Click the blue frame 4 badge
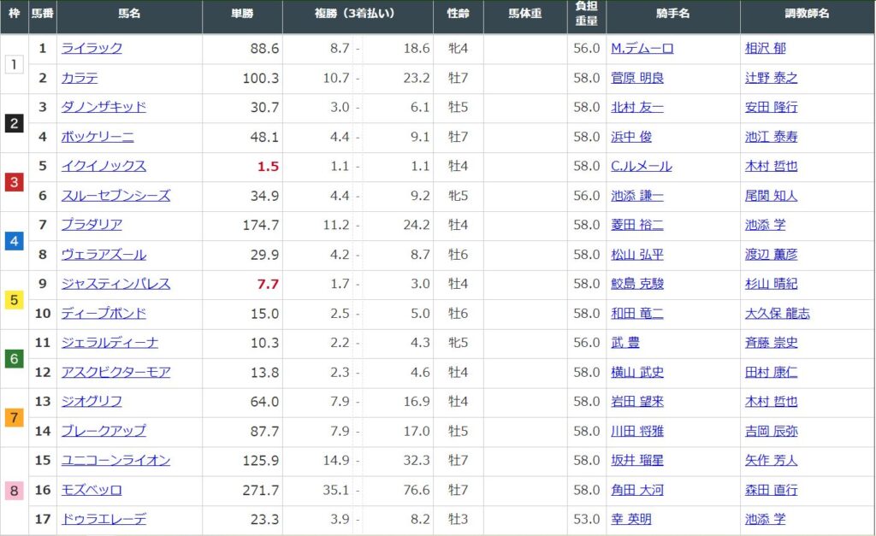Screen dimensions: 876x536 point(14,241)
